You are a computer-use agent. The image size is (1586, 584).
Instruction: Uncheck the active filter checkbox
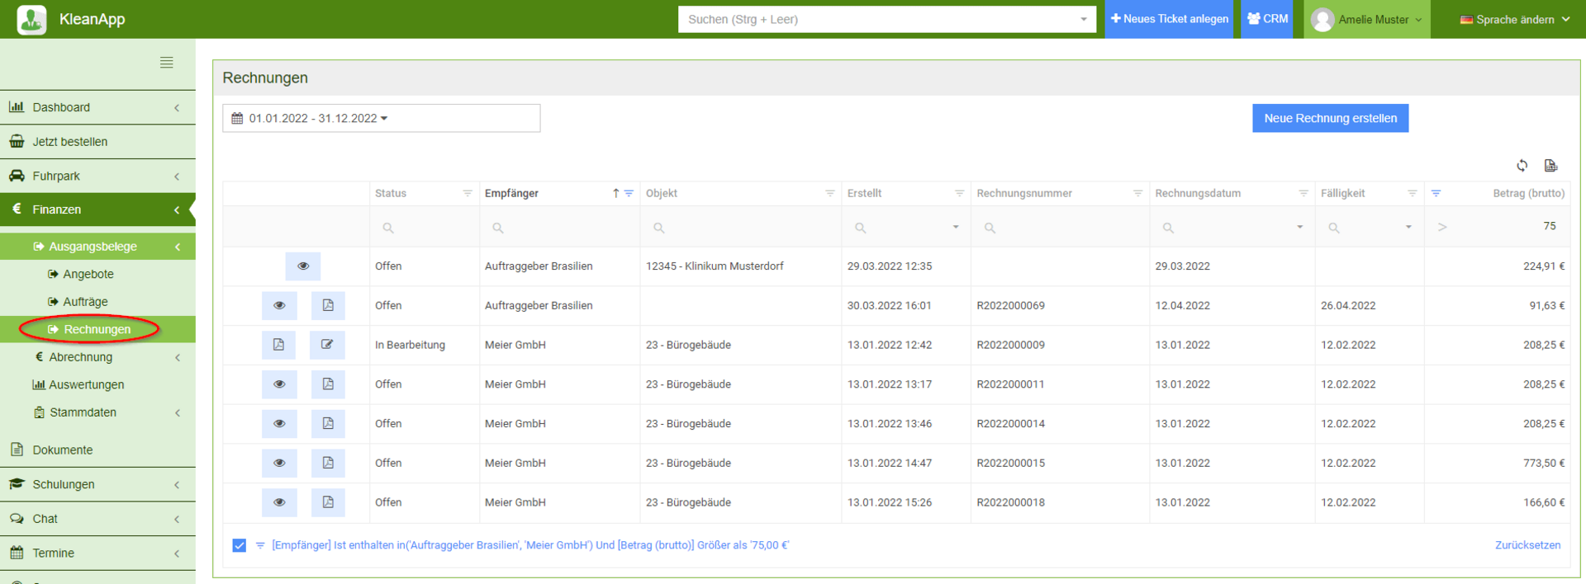[x=240, y=545]
